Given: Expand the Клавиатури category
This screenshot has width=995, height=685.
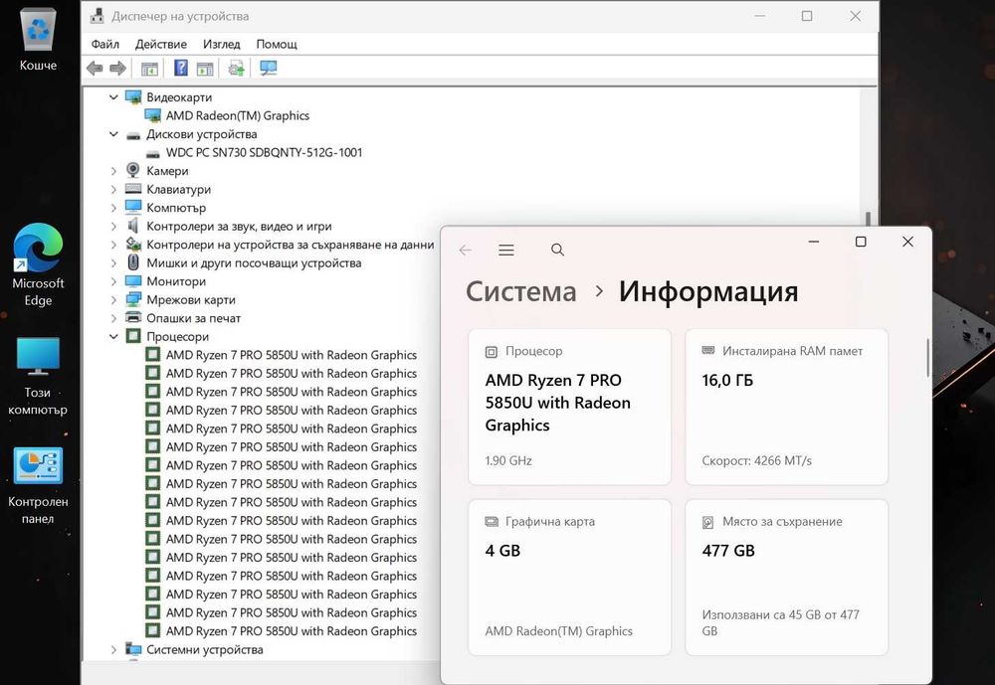Looking at the screenshot, I should point(113,189).
